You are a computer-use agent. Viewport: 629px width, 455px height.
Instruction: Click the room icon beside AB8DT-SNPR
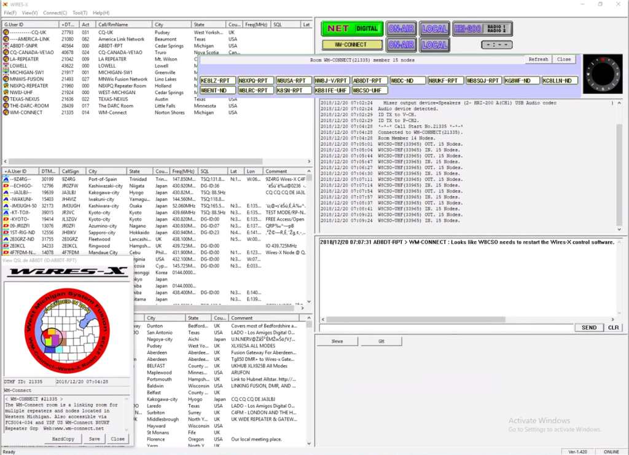pos(6,45)
